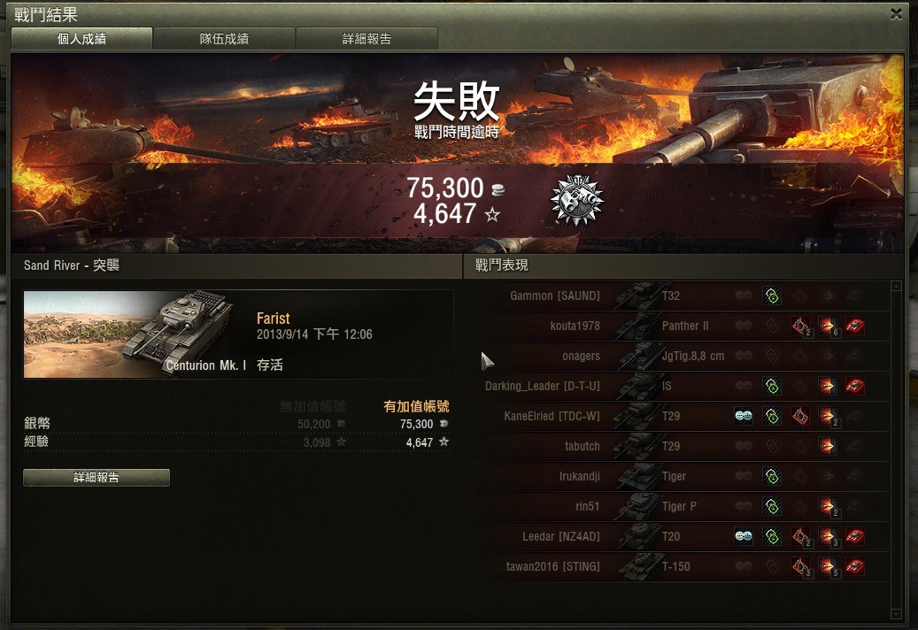Click the kill icon in Darking_Leader row
Screen dimensions: 918x630
click(x=855, y=386)
